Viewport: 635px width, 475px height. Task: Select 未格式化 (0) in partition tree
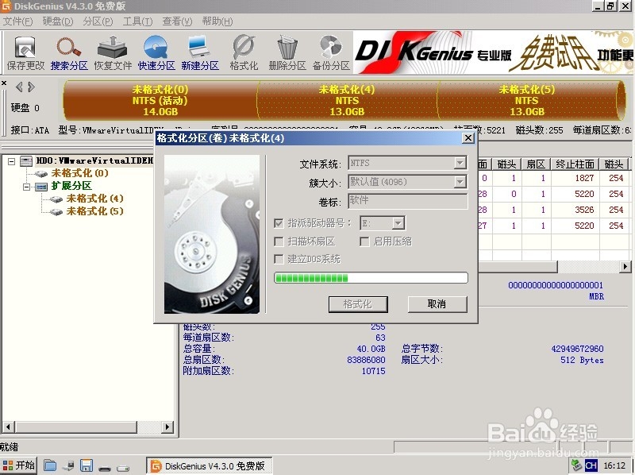tap(80, 173)
